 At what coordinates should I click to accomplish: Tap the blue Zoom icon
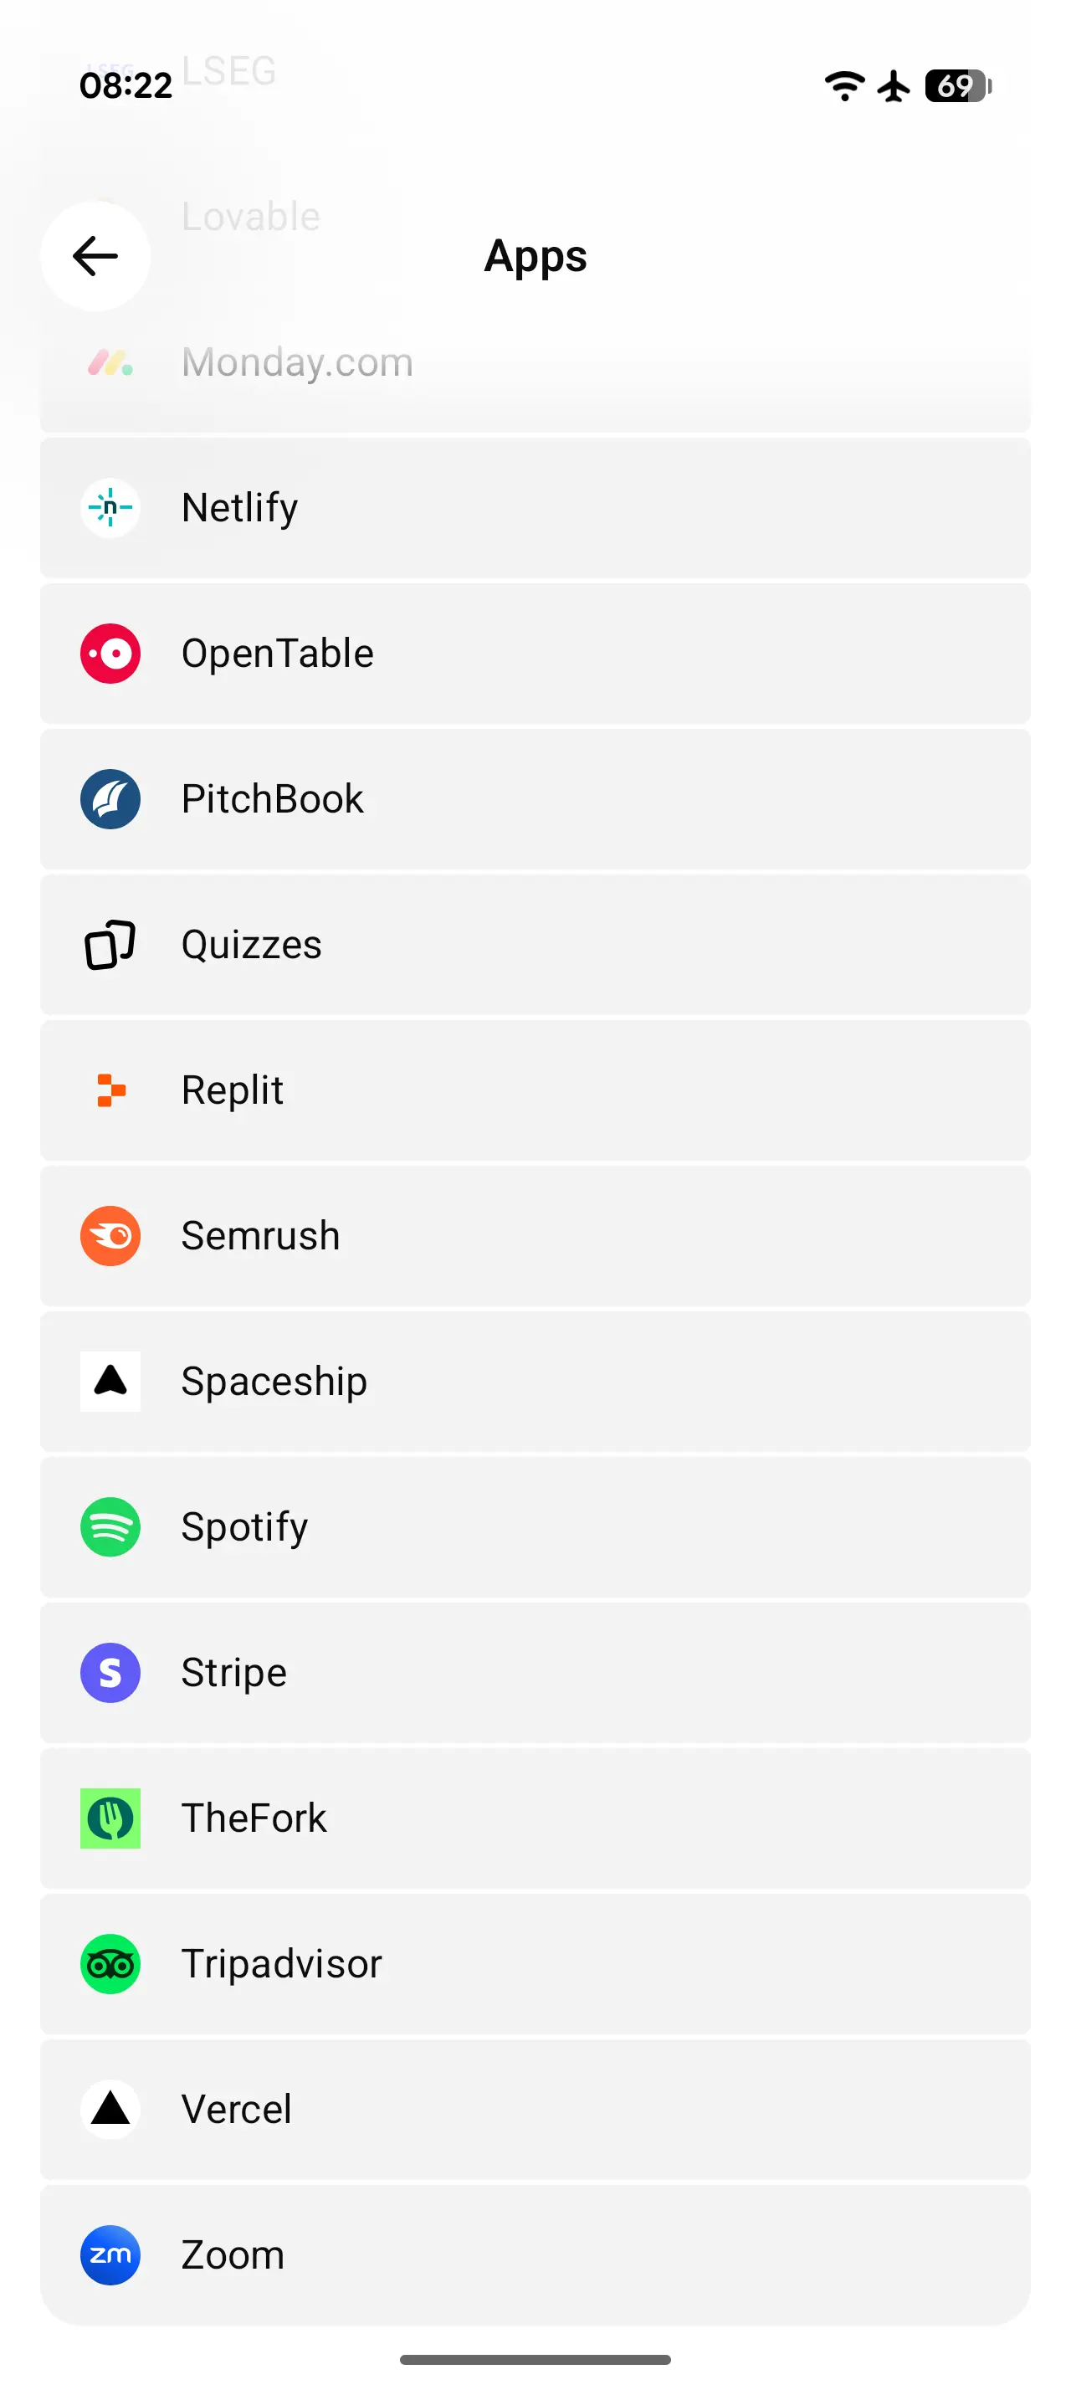(x=110, y=2255)
